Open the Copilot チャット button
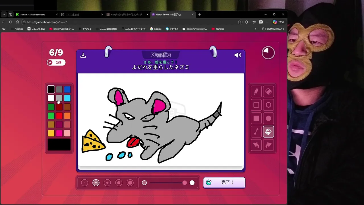Image resolution: width=364 pixels, height=205 pixels. (x=279, y=22)
